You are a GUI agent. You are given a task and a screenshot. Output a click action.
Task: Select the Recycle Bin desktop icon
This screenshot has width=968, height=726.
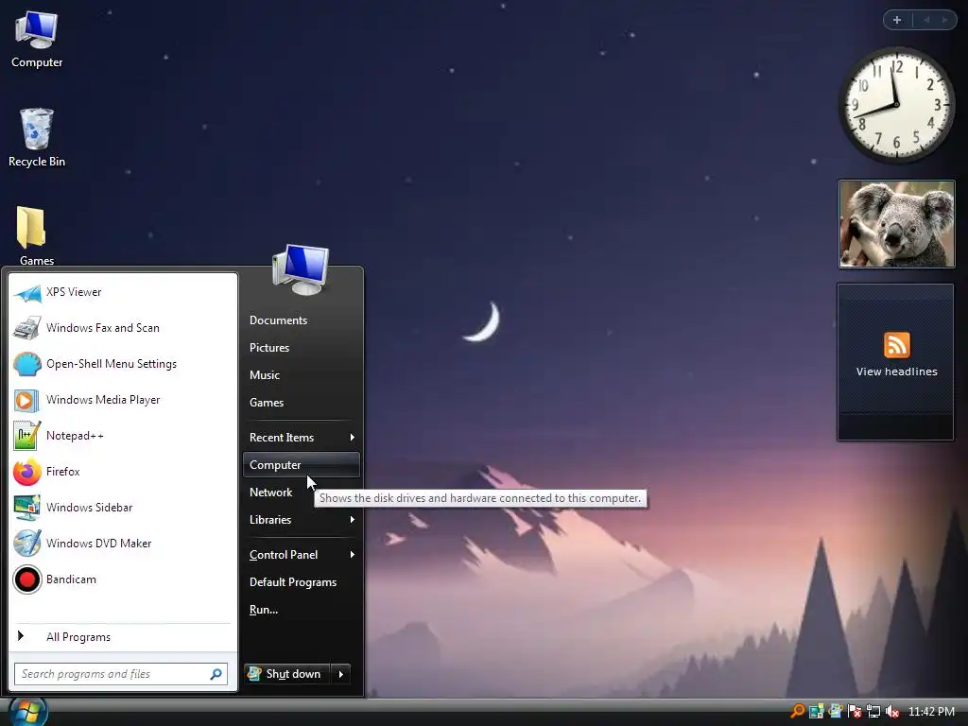37,138
